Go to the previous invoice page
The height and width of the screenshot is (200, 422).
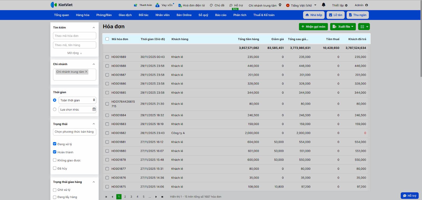(112, 197)
